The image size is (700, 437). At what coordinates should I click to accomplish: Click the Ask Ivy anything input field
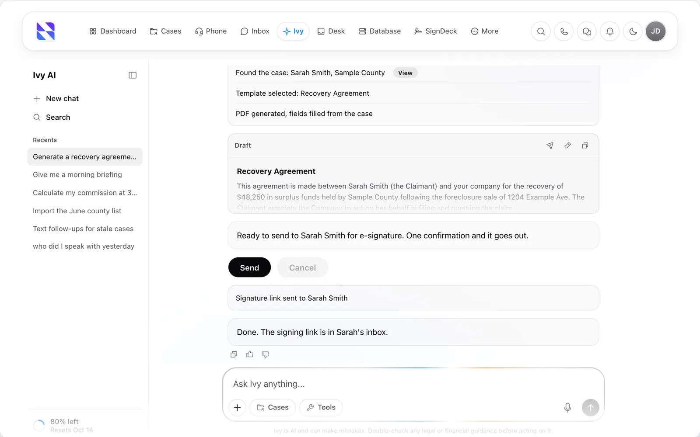click(413, 384)
